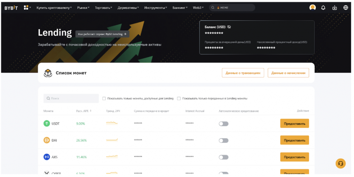Enable automatic lending for USDT
The image size is (354, 177).
coord(224,124)
